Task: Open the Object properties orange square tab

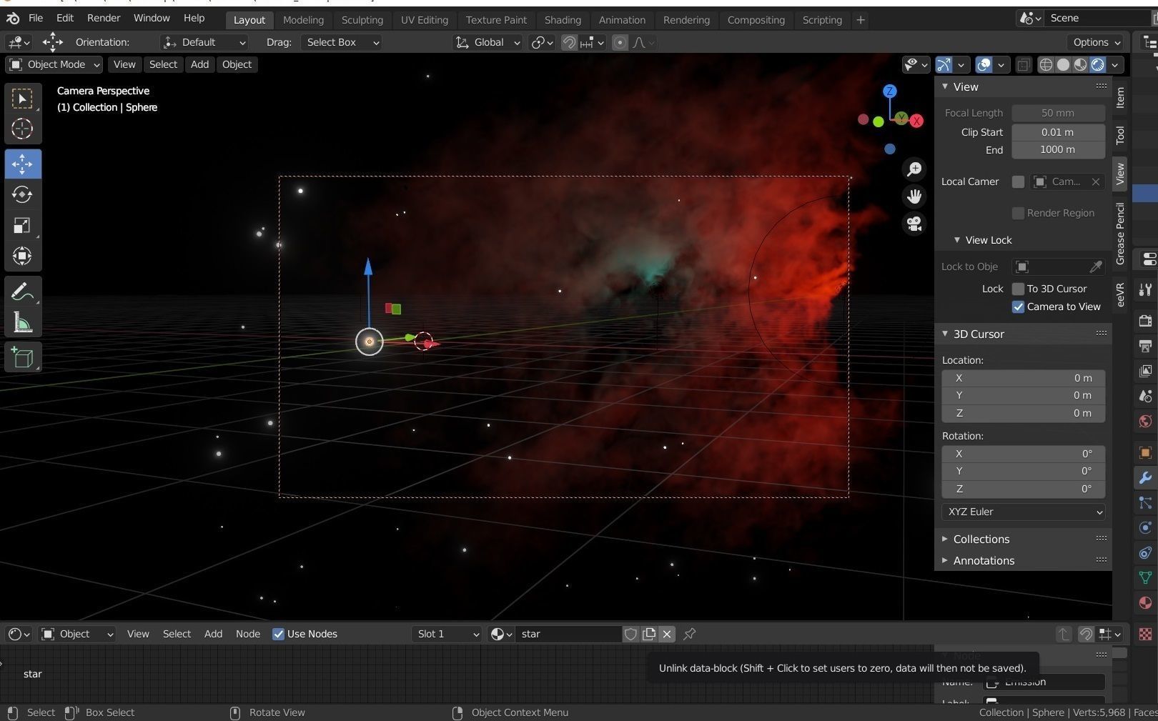Action: pos(1145,453)
